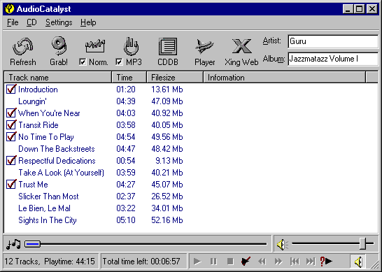This screenshot has width=382, height=272.
Task: Open the Settings menu
Action: click(59, 22)
